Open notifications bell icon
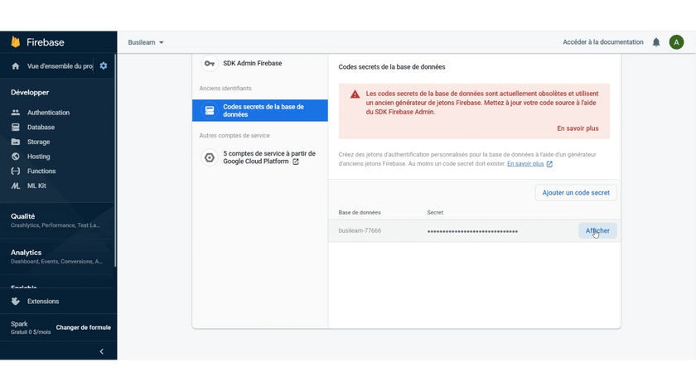Screen dimensions: 696x391 [x=656, y=42]
